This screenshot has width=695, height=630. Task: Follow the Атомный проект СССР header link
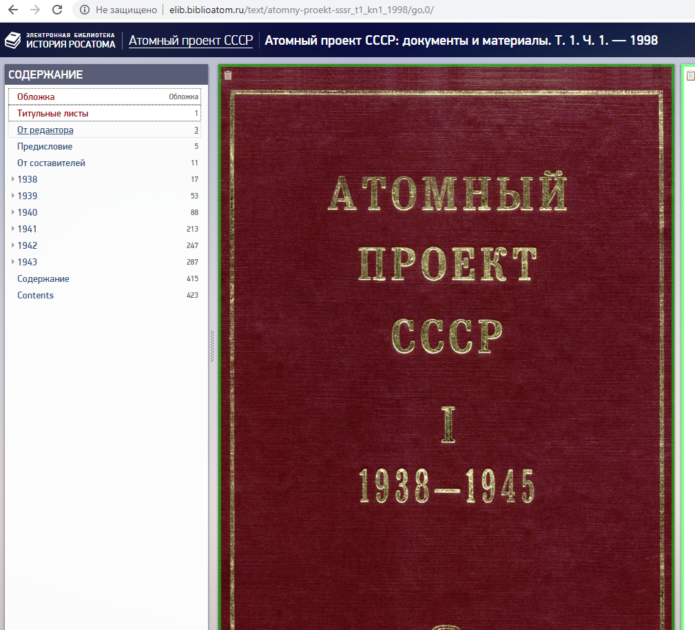pos(191,41)
